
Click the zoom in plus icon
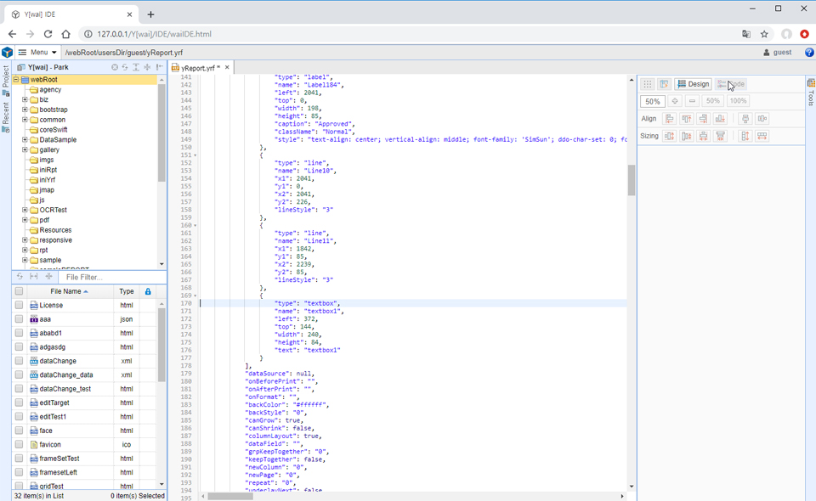coord(675,101)
